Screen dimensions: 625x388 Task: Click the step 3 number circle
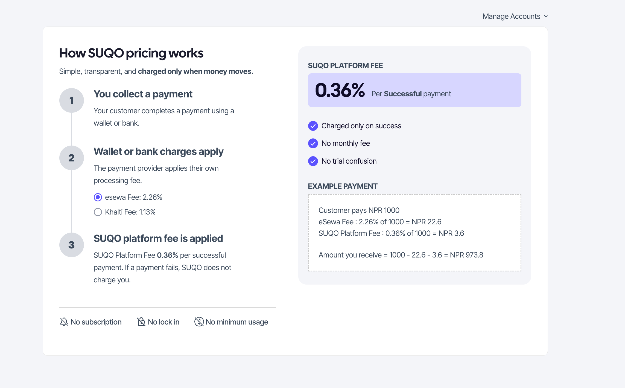(72, 245)
